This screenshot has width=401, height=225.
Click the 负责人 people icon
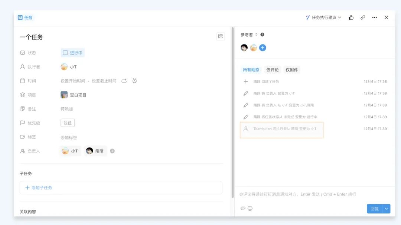click(23, 151)
